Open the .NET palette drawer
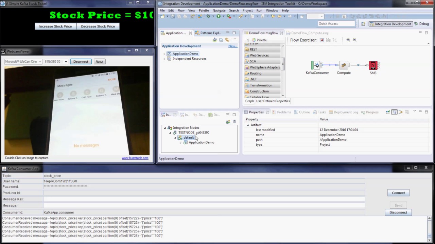 click(262, 79)
